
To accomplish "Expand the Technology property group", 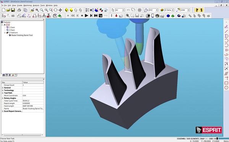I will 3,90.
